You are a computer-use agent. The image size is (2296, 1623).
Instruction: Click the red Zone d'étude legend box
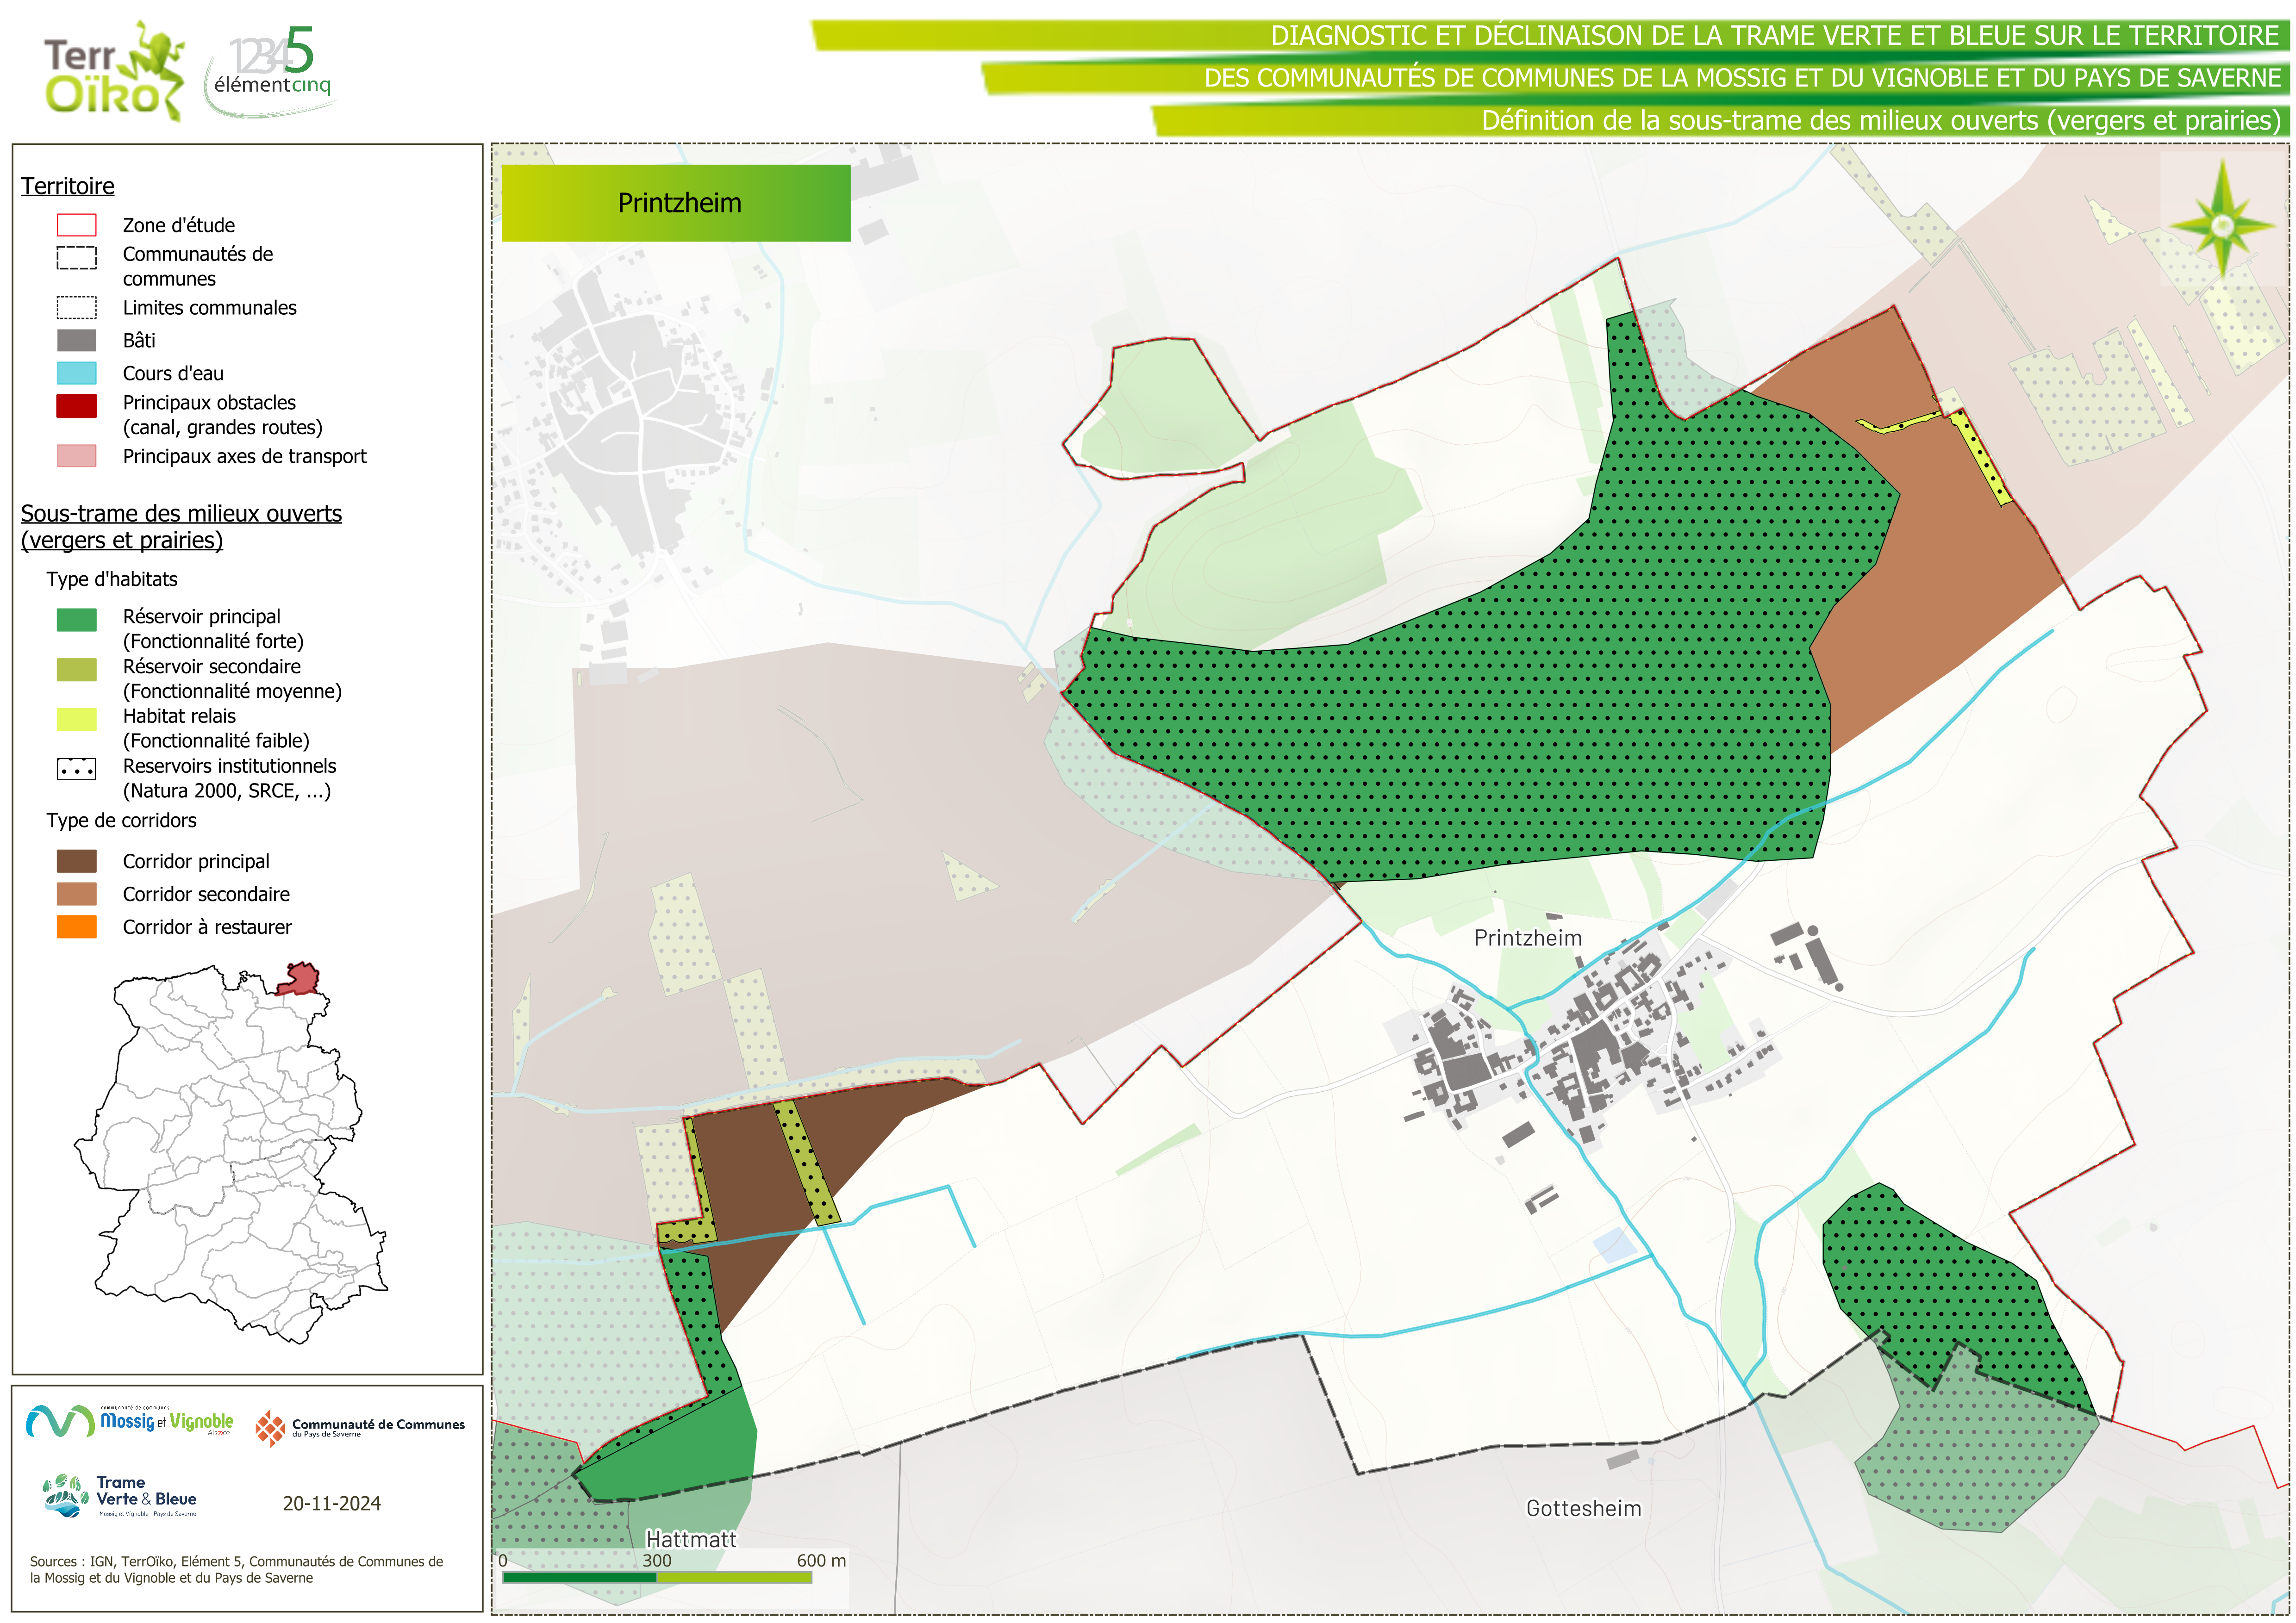(x=77, y=225)
